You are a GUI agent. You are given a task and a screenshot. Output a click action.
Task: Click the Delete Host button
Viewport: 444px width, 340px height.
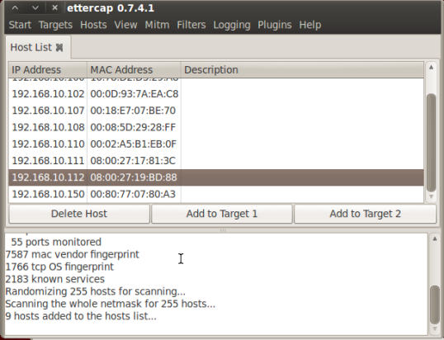click(79, 214)
